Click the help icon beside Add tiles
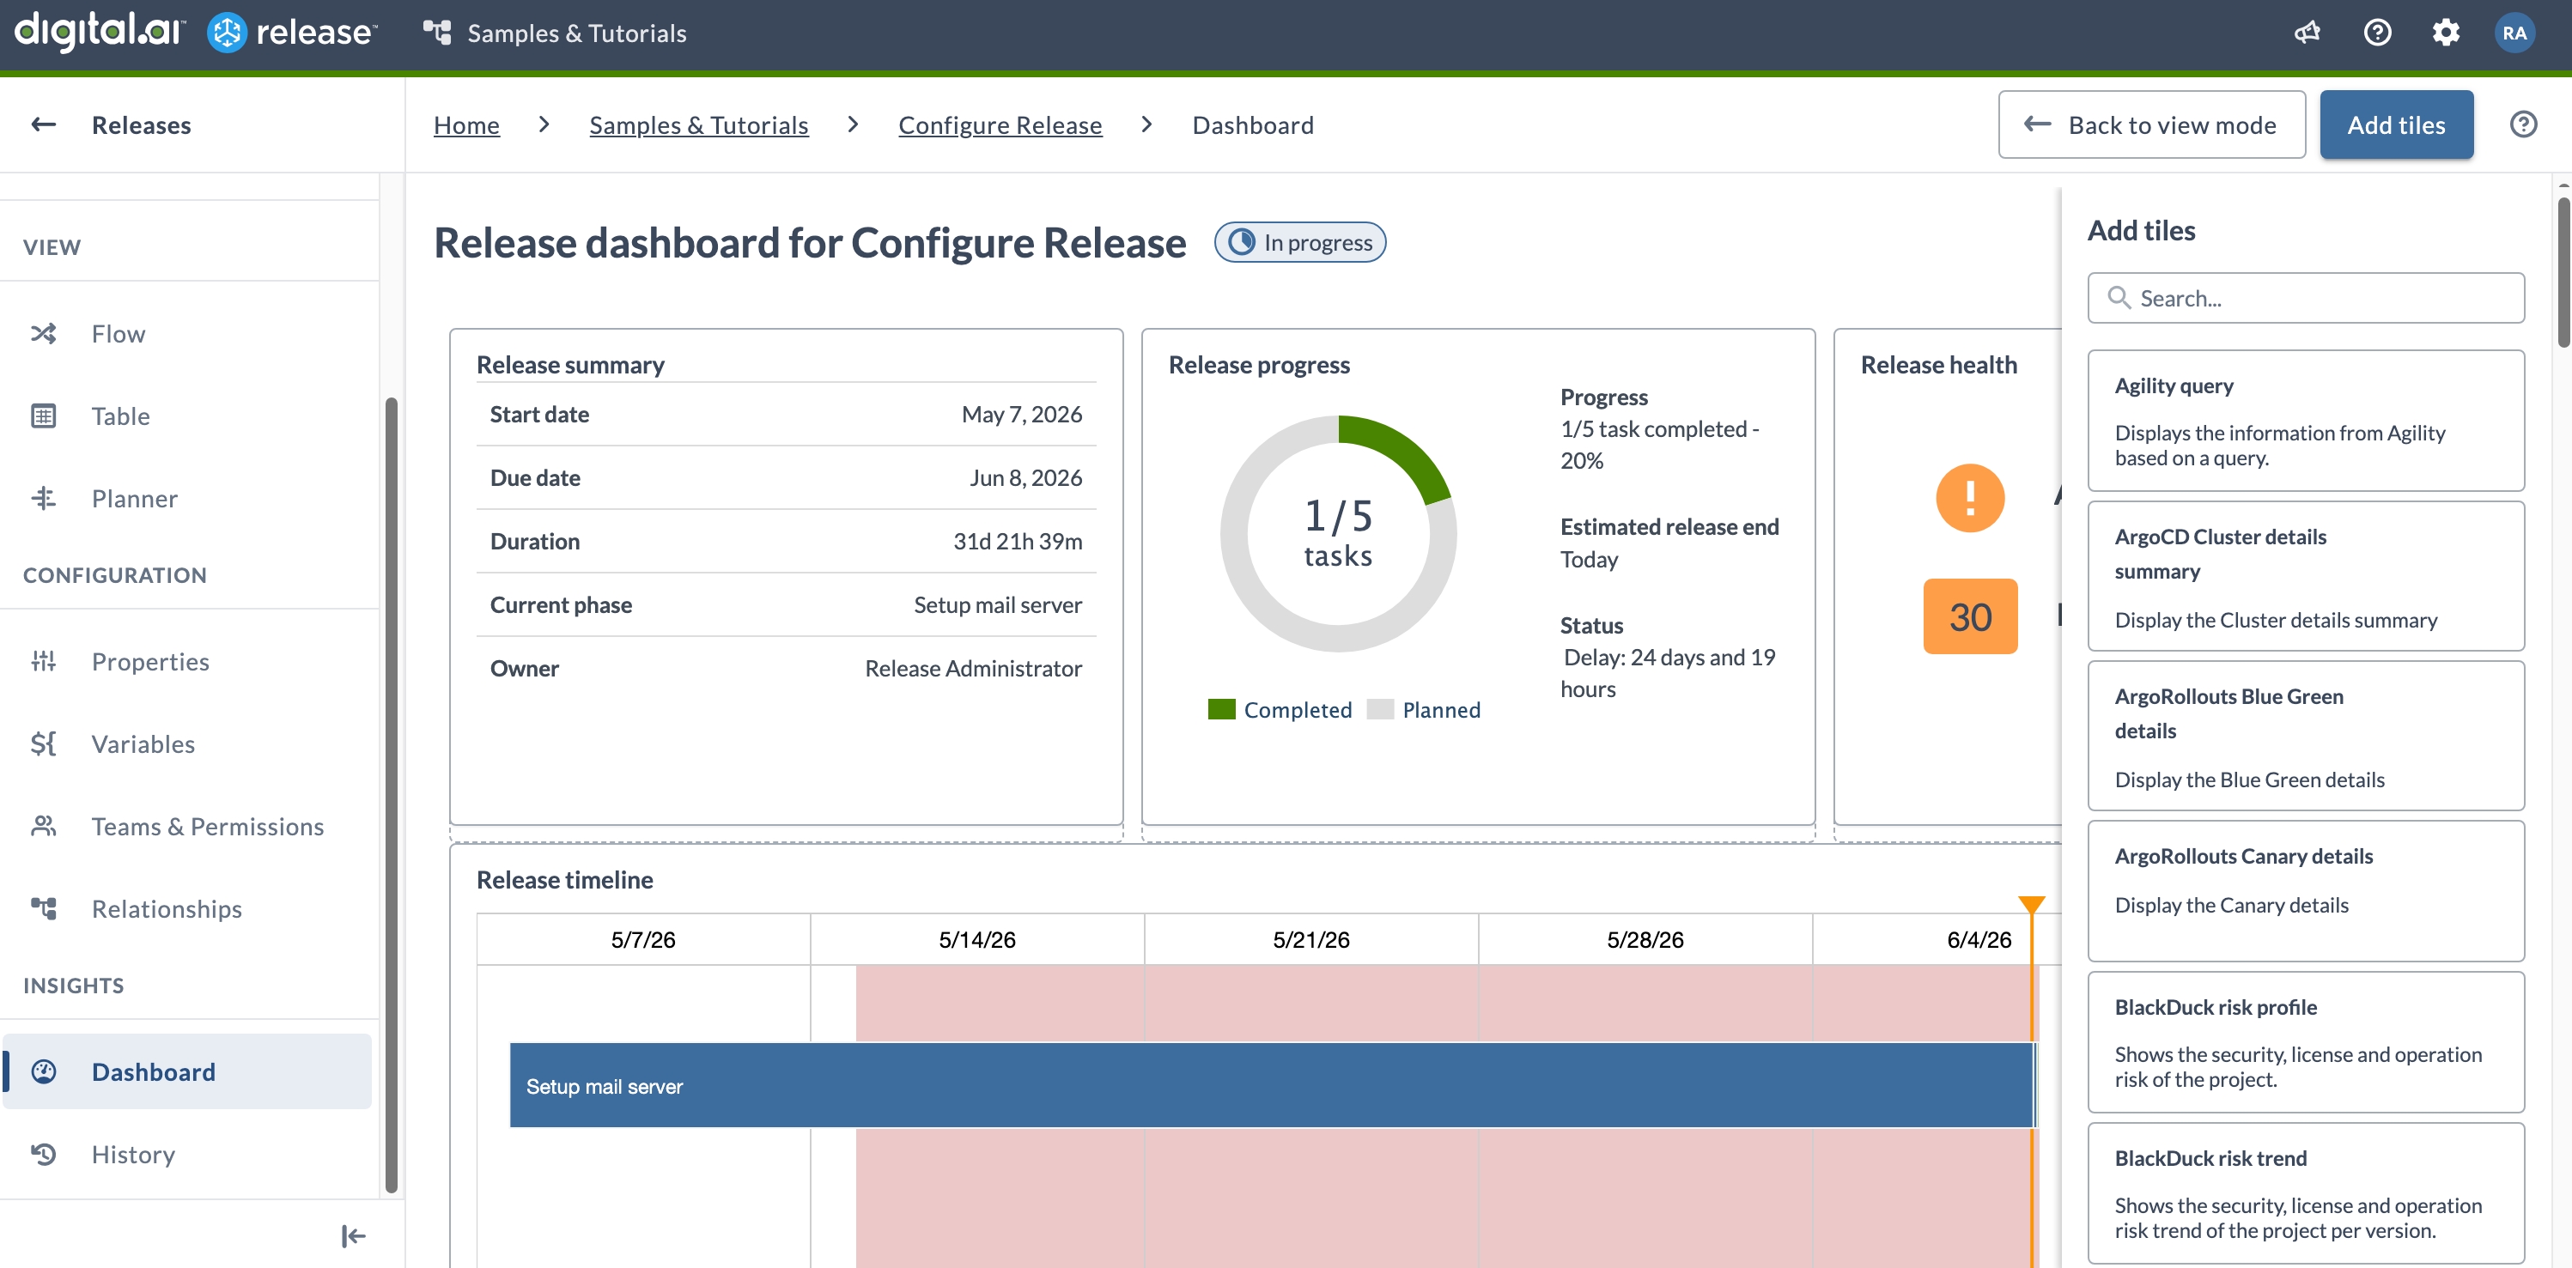2572x1268 pixels. click(x=2523, y=124)
